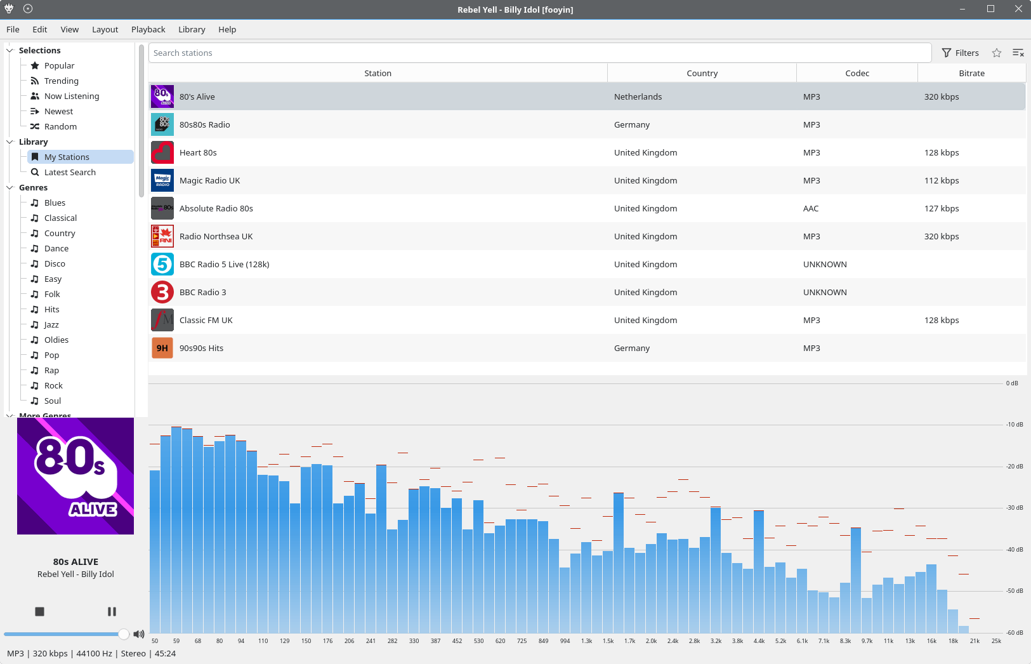Click the clear list icon beside favorites star

click(1018, 53)
